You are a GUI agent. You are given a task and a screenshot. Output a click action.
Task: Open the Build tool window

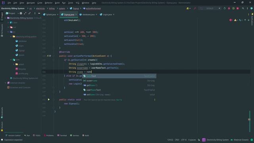(x=86, y=135)
